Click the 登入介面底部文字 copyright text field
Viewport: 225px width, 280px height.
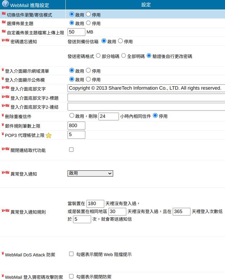[x=146, y=88]
